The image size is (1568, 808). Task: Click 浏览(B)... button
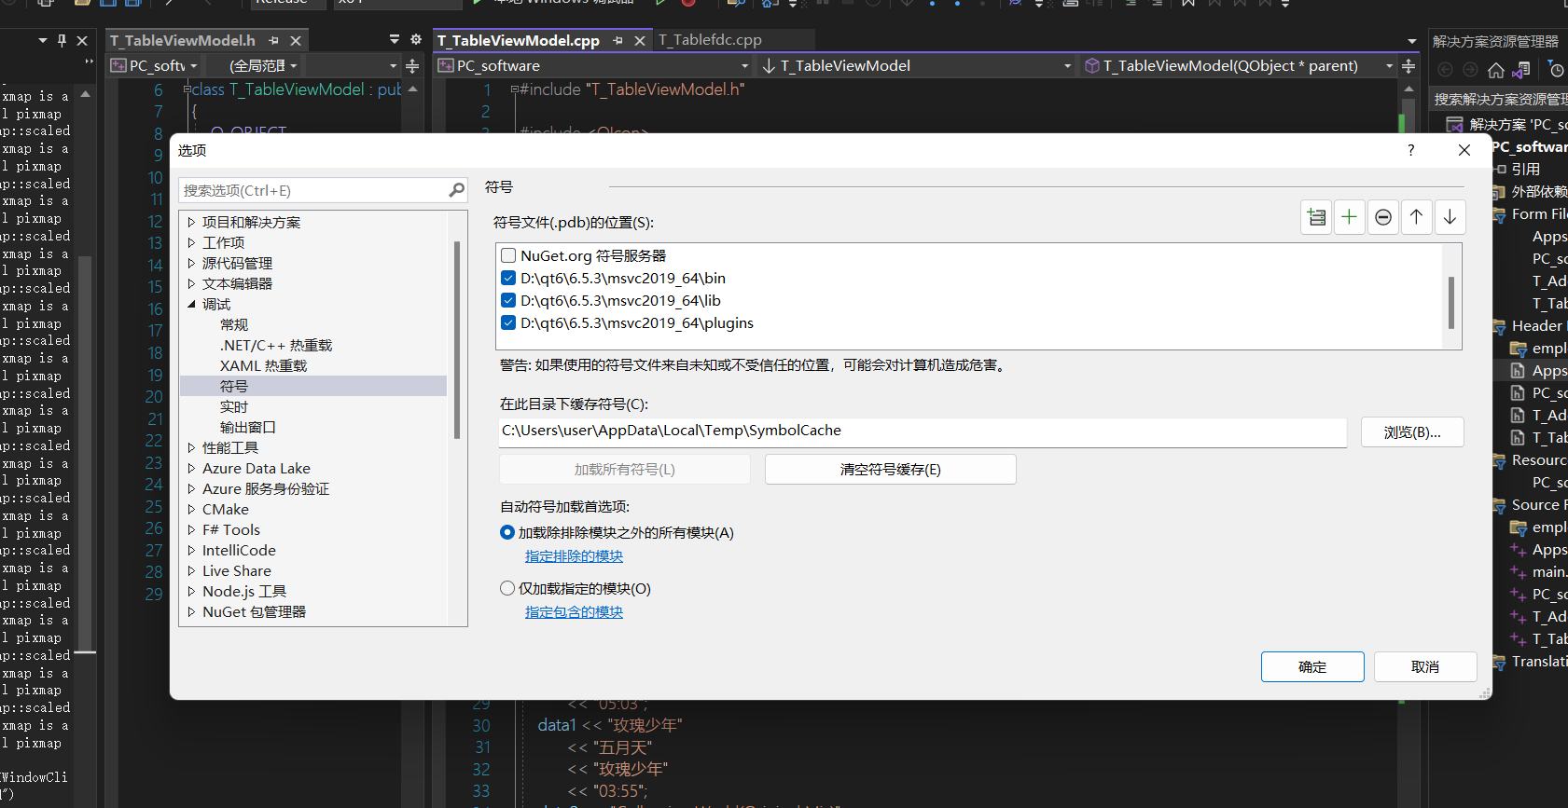click(x=1412, y=432)
